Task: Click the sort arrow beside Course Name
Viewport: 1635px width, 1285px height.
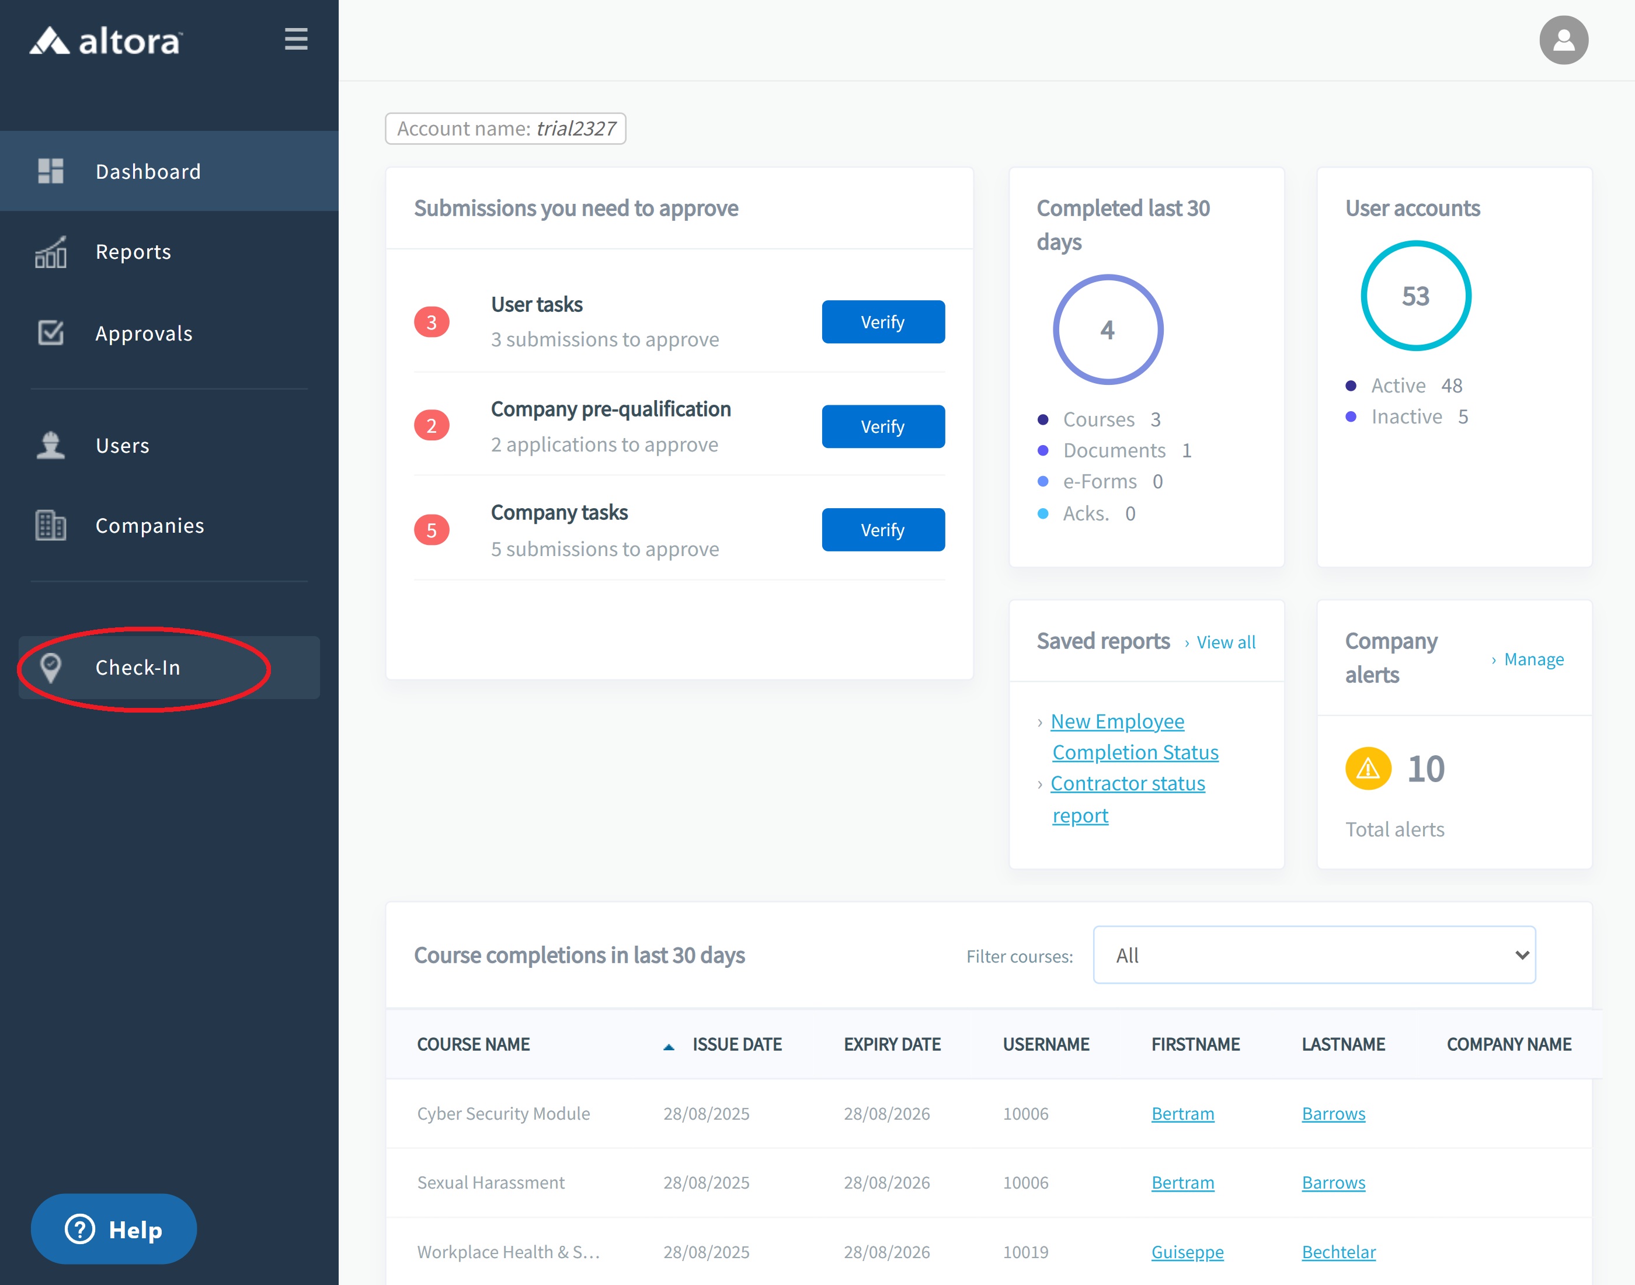Action: (668, 1047)
